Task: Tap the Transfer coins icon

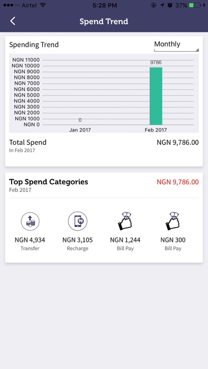Action: 30,221
